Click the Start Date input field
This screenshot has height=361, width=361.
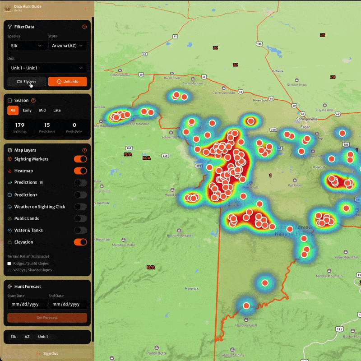click(x=27, y=304)
